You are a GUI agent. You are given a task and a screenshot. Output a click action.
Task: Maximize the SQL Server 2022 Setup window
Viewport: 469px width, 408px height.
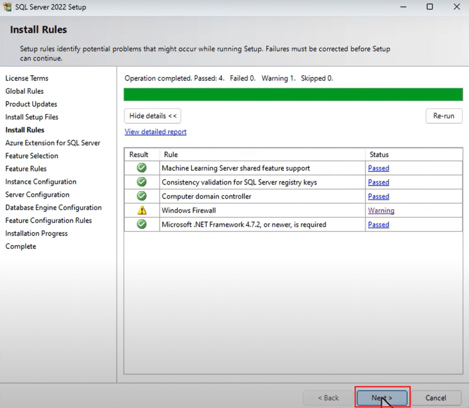pos(430,6)
